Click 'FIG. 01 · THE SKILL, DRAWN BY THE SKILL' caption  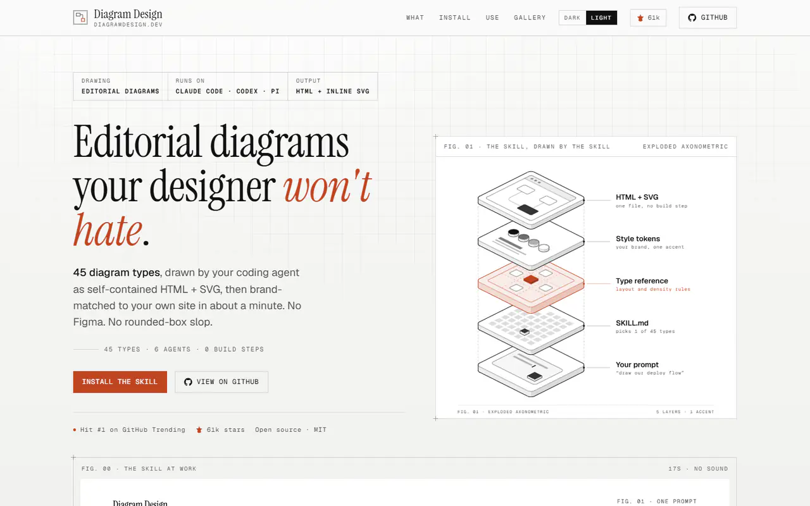(527, 147)
